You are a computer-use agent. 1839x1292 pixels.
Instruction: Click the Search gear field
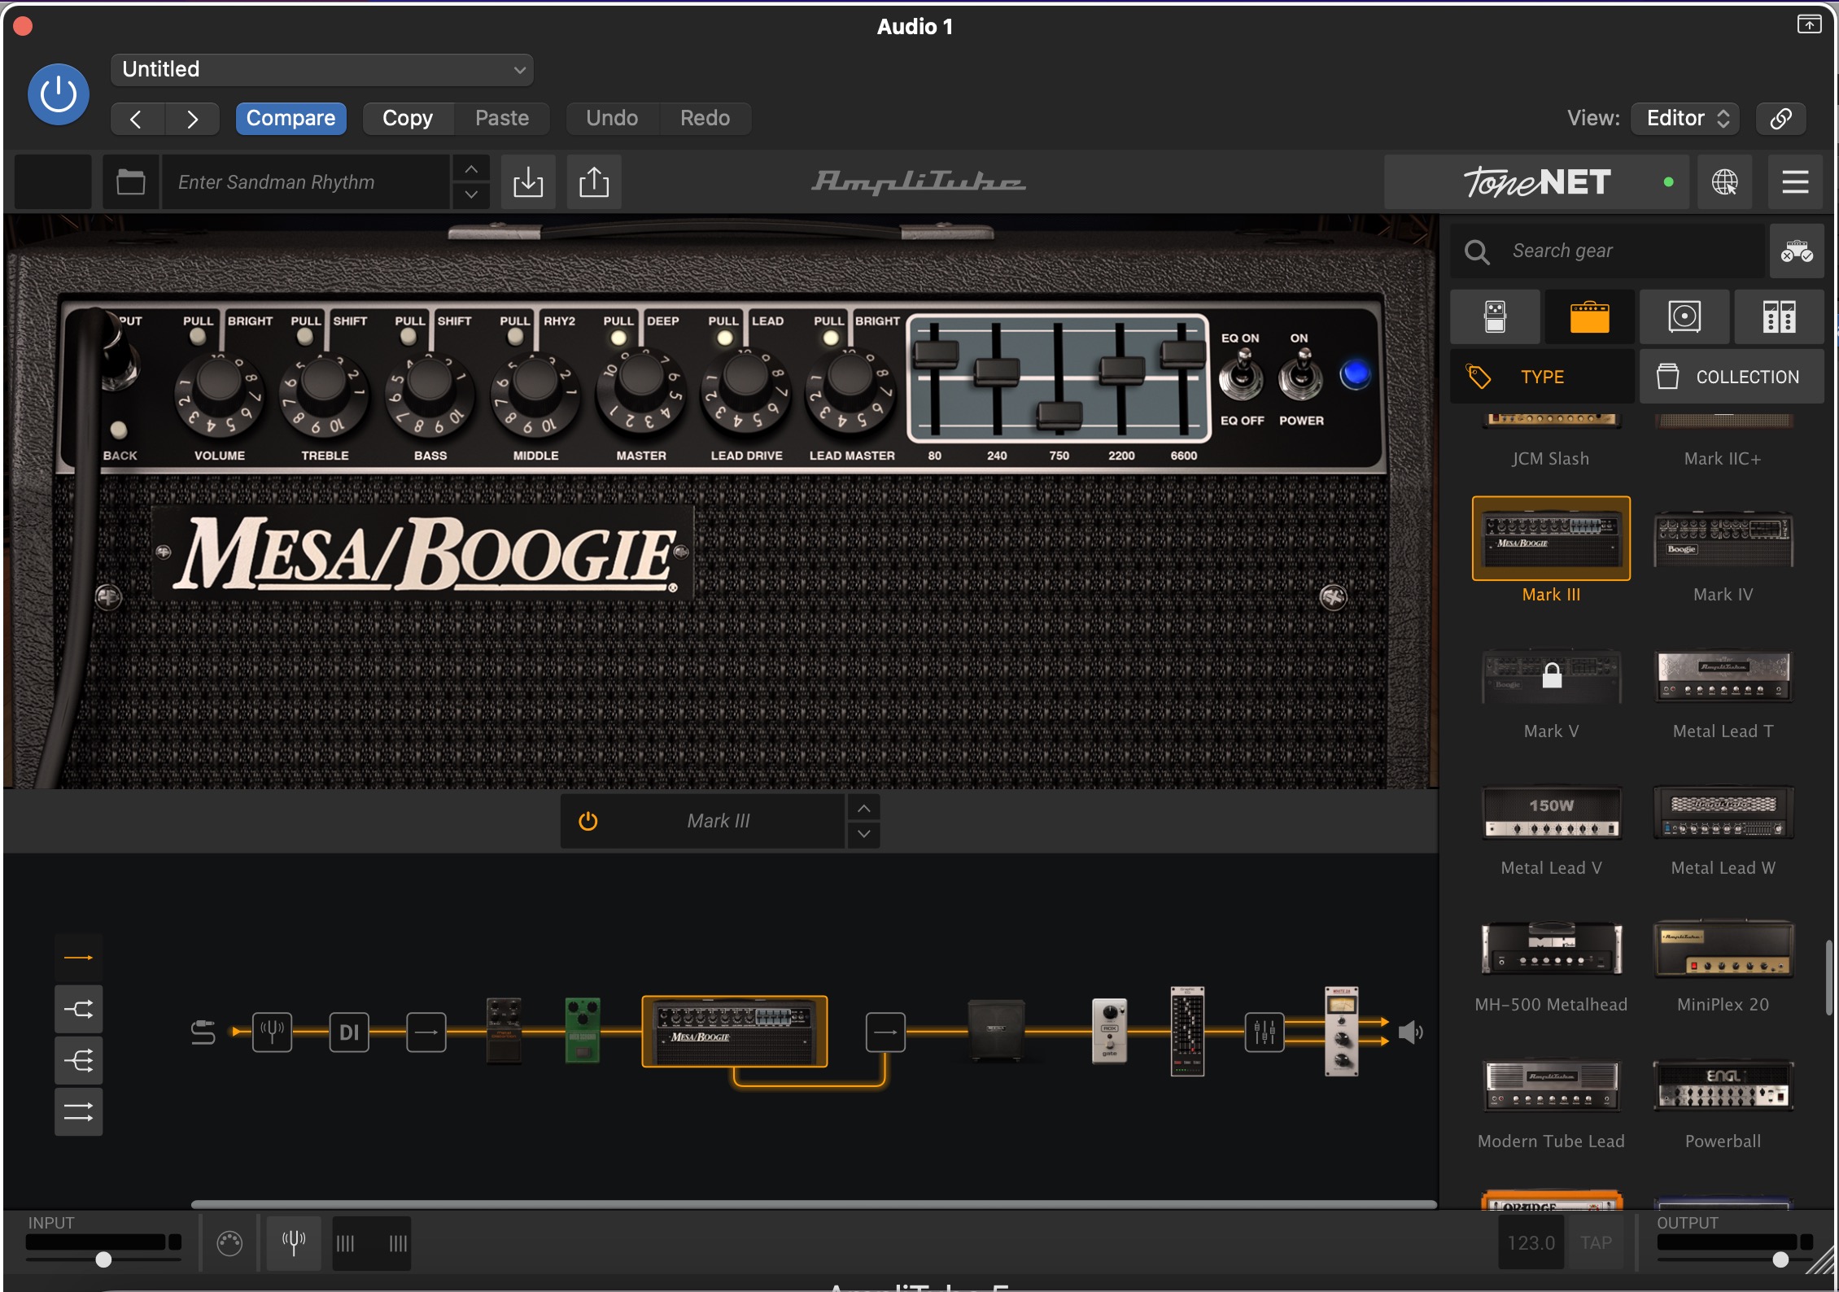(x=1609, y=251)
